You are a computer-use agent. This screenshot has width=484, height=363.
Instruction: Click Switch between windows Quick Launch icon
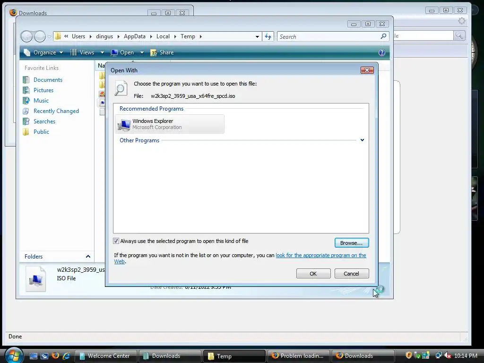pos(44,356)
